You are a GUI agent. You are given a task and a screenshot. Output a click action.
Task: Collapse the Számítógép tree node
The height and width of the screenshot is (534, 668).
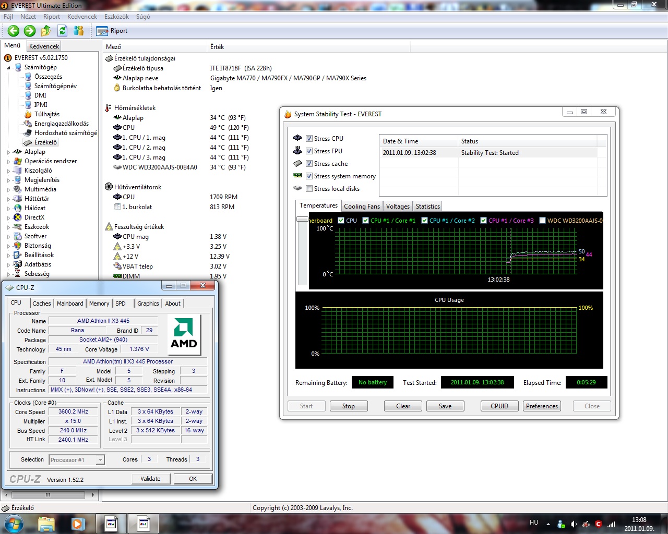pyautogui.click(x=9, y=67)
